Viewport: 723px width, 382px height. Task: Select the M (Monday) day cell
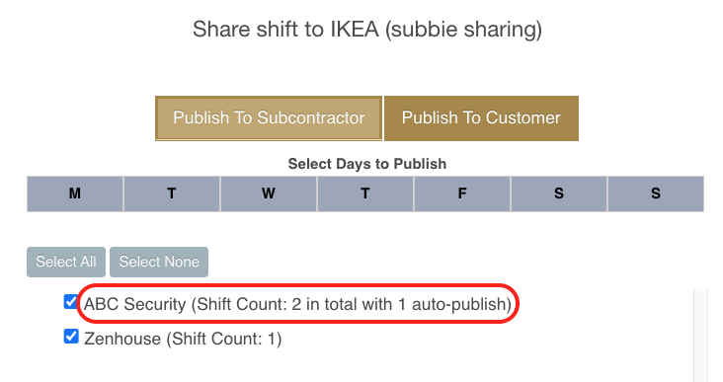[x=75, y=193]
